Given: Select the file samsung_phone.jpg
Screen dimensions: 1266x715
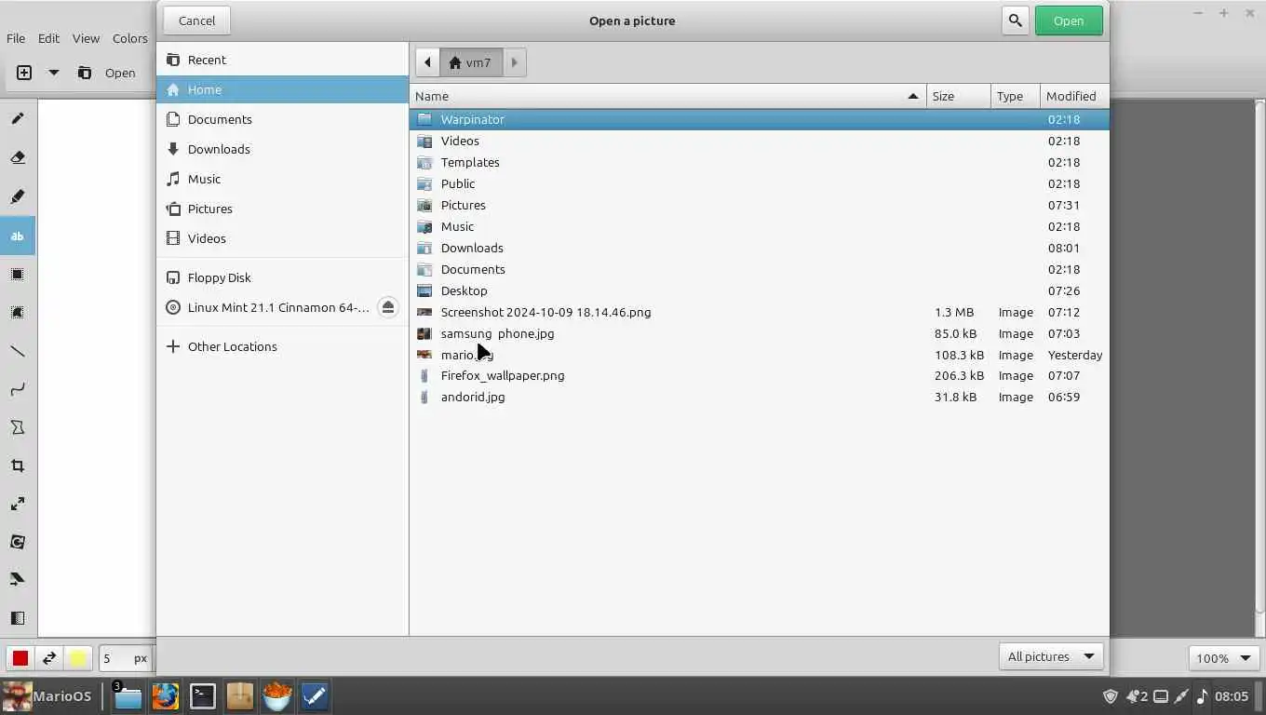Looking at the screenshot, I should (x=760, y=333).
